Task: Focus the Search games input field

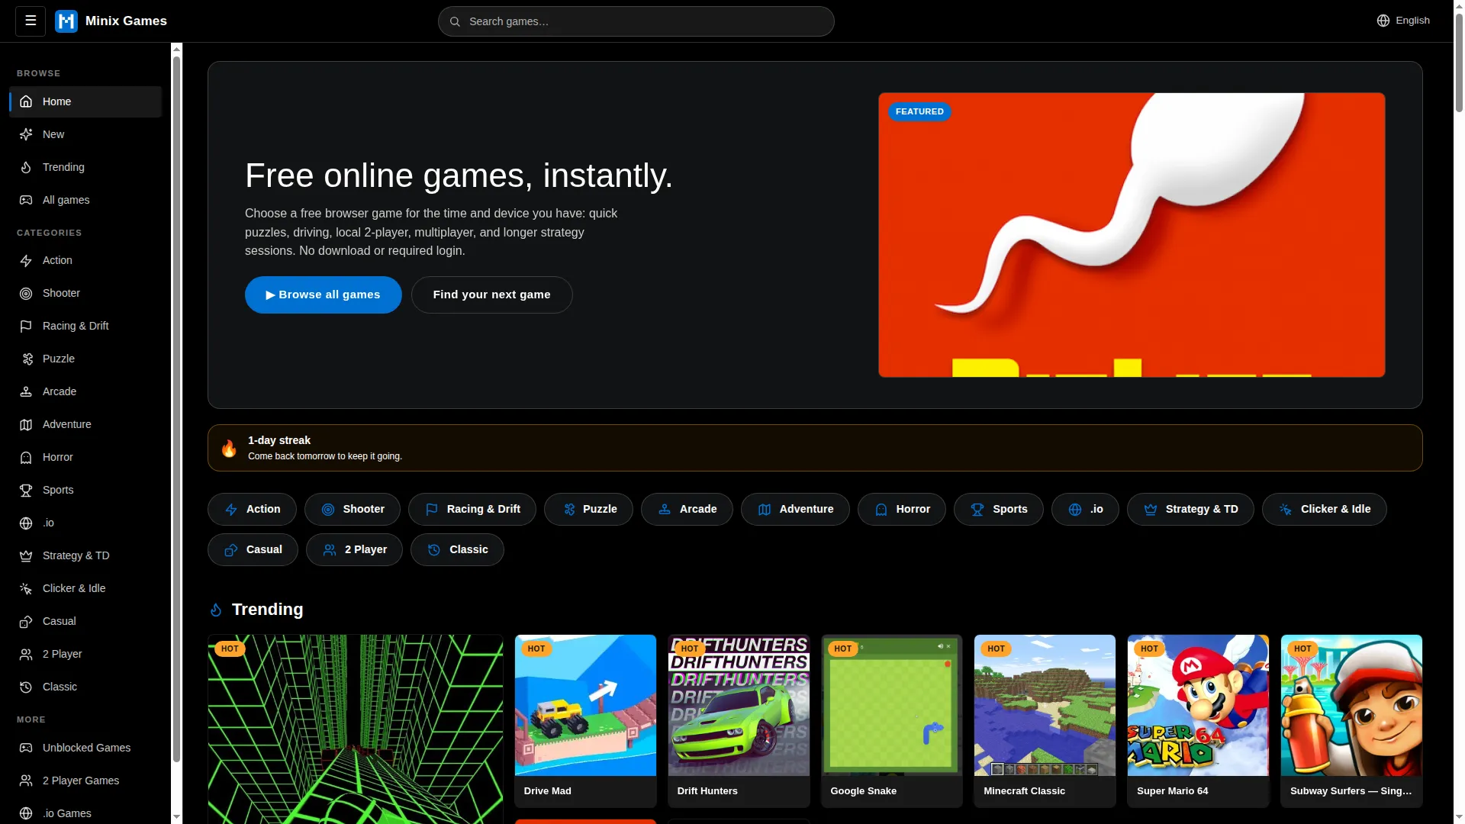Action: tap(636, 21)
